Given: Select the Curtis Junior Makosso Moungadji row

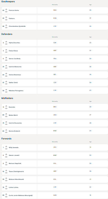Looking at the screenshot, I should click(x=55, y=195).
